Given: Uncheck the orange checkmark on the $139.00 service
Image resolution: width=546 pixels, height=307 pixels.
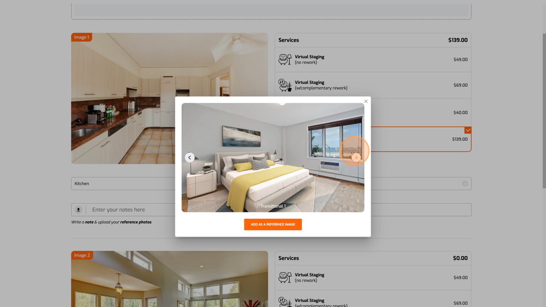Looking at the screenshot, I should (x=468, y=130).
